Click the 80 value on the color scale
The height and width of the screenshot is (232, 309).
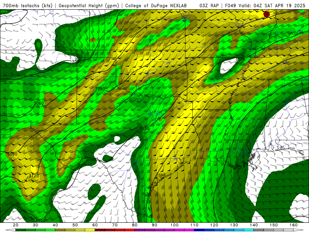click(x=135, y=225)
